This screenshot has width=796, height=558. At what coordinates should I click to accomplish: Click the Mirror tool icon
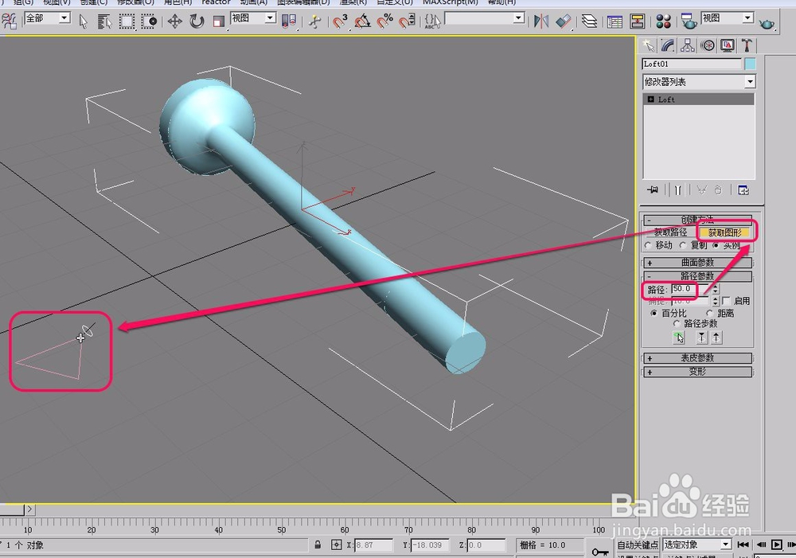tap(541, 21)
